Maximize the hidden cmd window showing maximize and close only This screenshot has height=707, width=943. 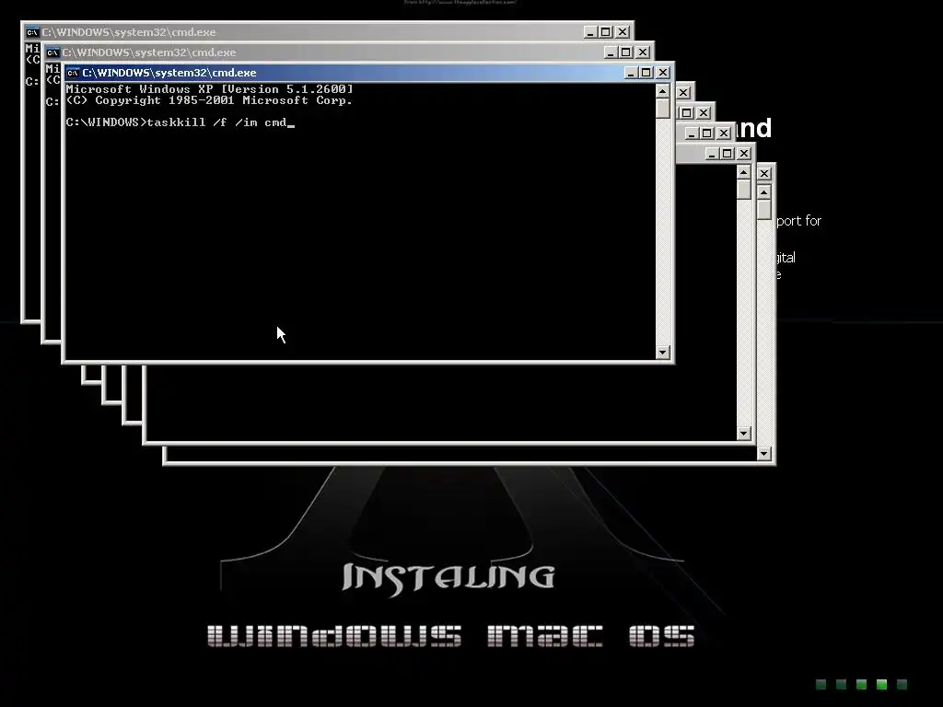pyautogui.click(x=687, y=113)
